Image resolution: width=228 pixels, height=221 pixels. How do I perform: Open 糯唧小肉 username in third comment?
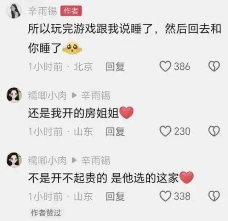click(x=47, y=160)
